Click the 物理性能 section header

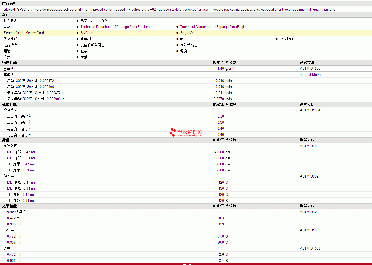point(9,63)
